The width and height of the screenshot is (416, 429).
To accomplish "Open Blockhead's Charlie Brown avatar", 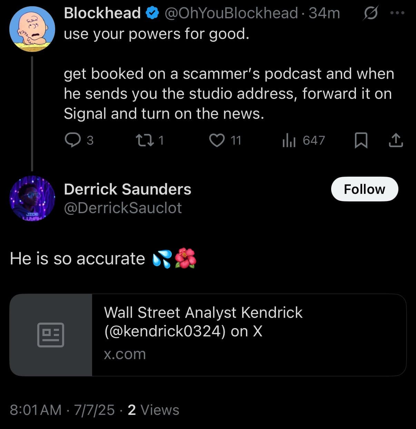I will pos(32,29).
